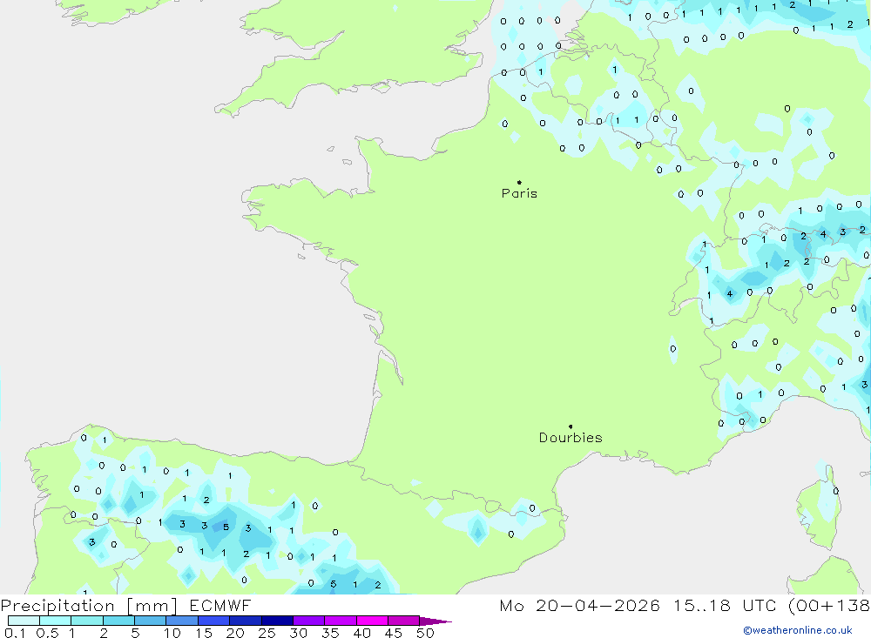Click the legend value '25'
871x638 pixels.
[267, 633]
